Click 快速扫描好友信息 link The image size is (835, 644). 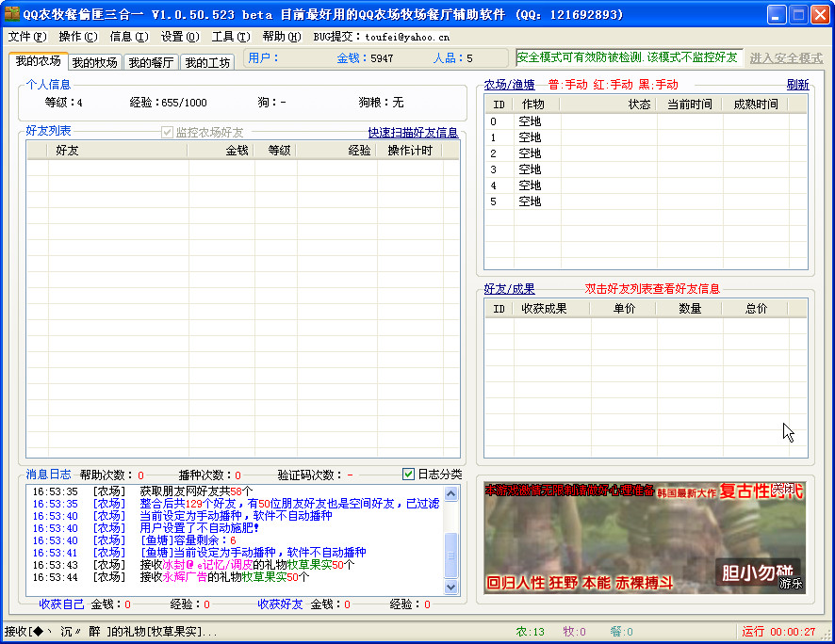pyautogui.click(x=413, y=133)
